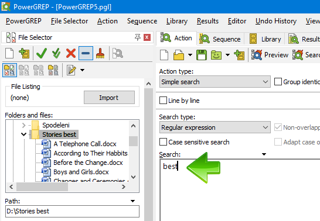
Task: Click the green Save action floppy icon
Action: [202, 55]
